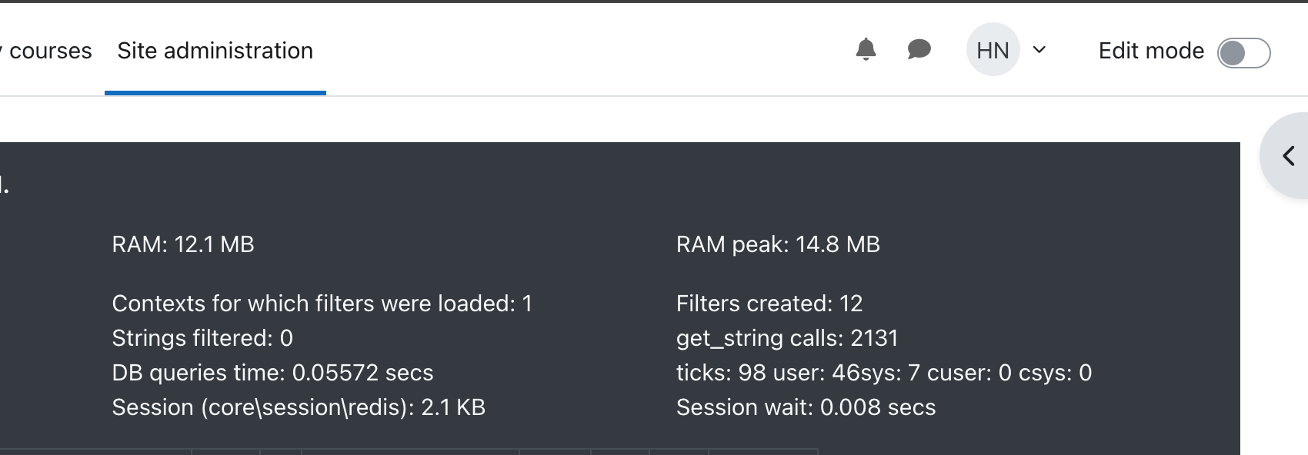
Task: Click the Strings filtered: 0 text
Action: pos(202,338)
